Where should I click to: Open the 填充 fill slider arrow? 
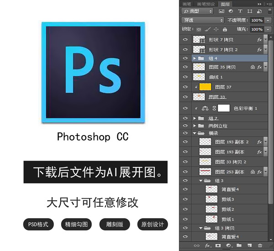pyautogui.click(x=268, y=29)
